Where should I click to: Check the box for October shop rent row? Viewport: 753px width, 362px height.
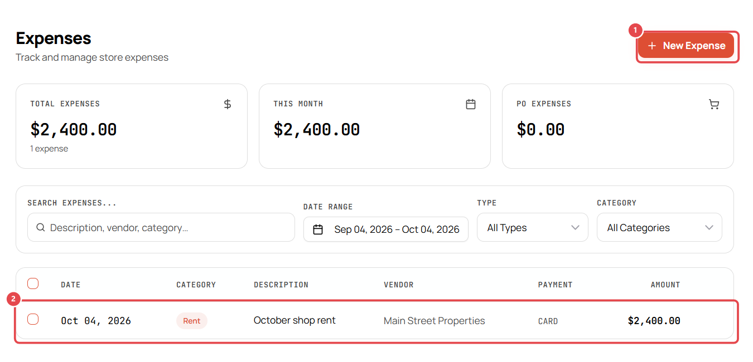[33, 319]
